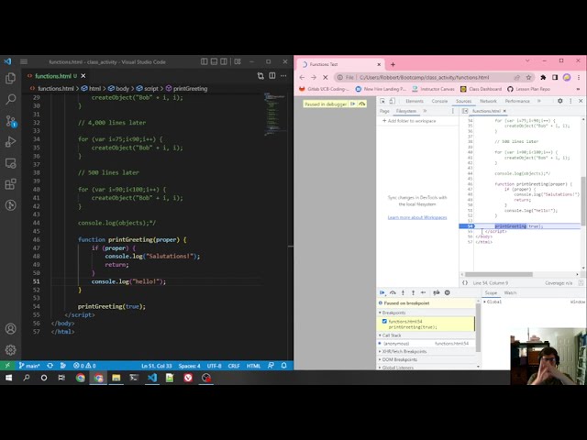Click the body breadcrumb segment

pyautogui.click(x=118, y=89)
